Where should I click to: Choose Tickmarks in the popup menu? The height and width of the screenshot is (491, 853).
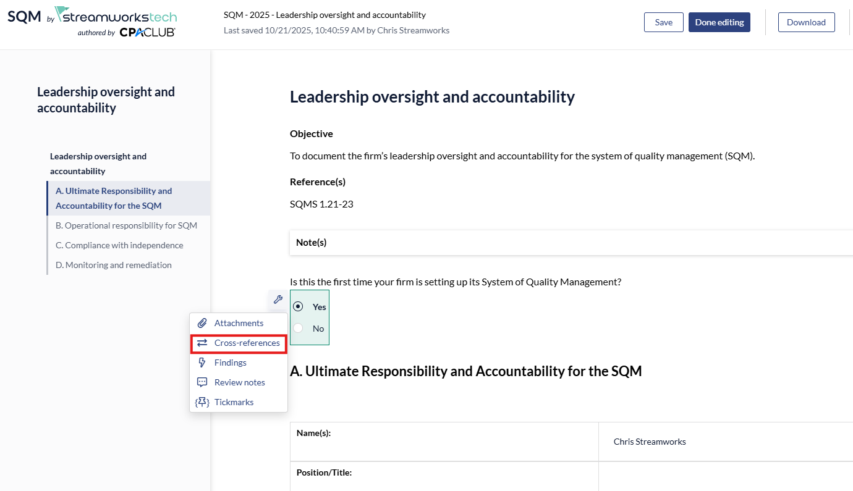234,402
